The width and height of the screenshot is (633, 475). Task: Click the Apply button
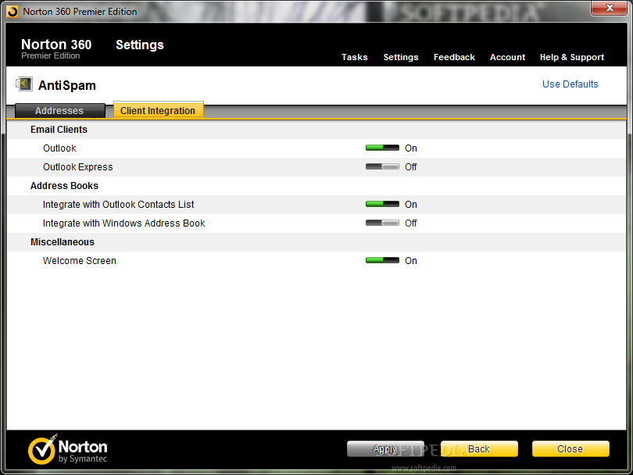tap(385, 448)
